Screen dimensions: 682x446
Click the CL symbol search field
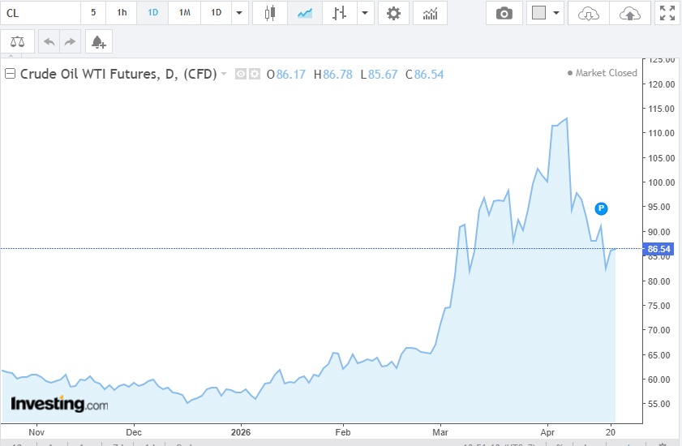(x=41, y=13)
